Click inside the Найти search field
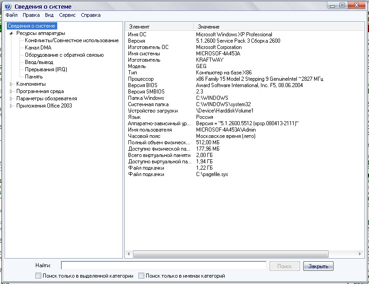Viewport: 369px width, 284px height. (x=163, y=265)
